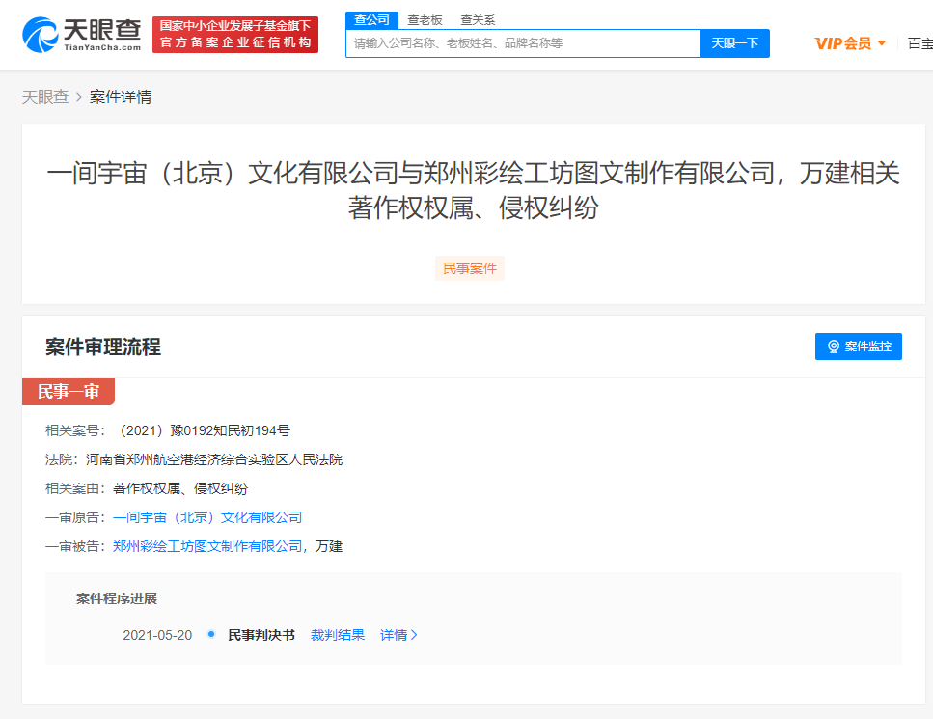Click the case title heading text
Viewport: 933px width, 719px height.
(473, 190)
